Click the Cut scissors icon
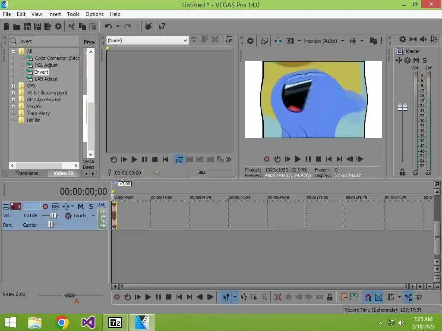Image resolution: width=442 pixels, height=331 pixels. 72,26
